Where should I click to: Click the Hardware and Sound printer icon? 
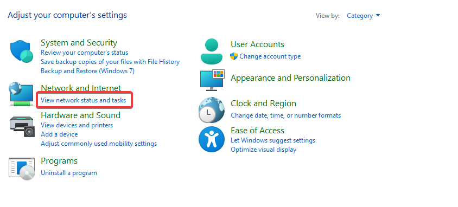[22, 127]
